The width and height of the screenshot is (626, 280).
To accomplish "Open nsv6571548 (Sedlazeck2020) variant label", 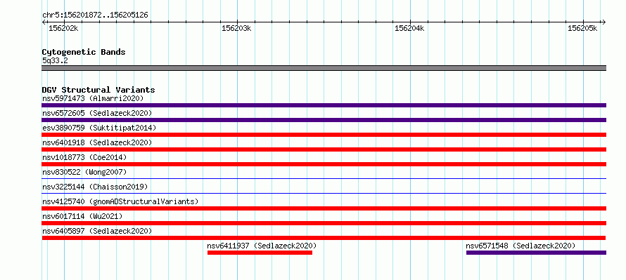I will pos(520,246).
